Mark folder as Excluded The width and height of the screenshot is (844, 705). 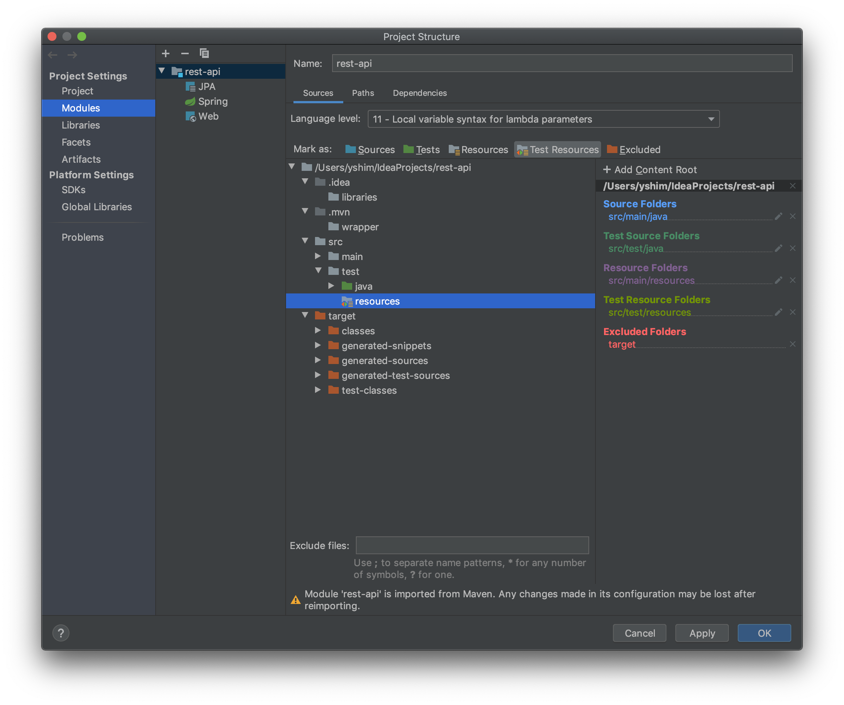633,150
